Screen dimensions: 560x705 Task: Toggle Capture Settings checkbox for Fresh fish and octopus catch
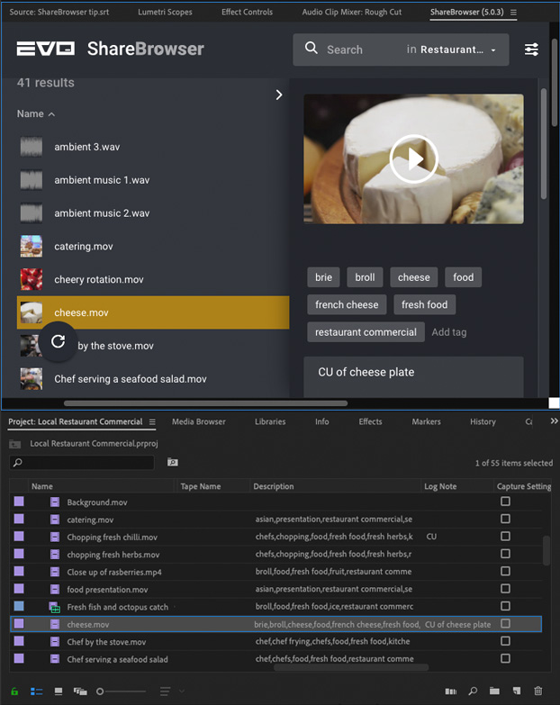click(505, 606)
